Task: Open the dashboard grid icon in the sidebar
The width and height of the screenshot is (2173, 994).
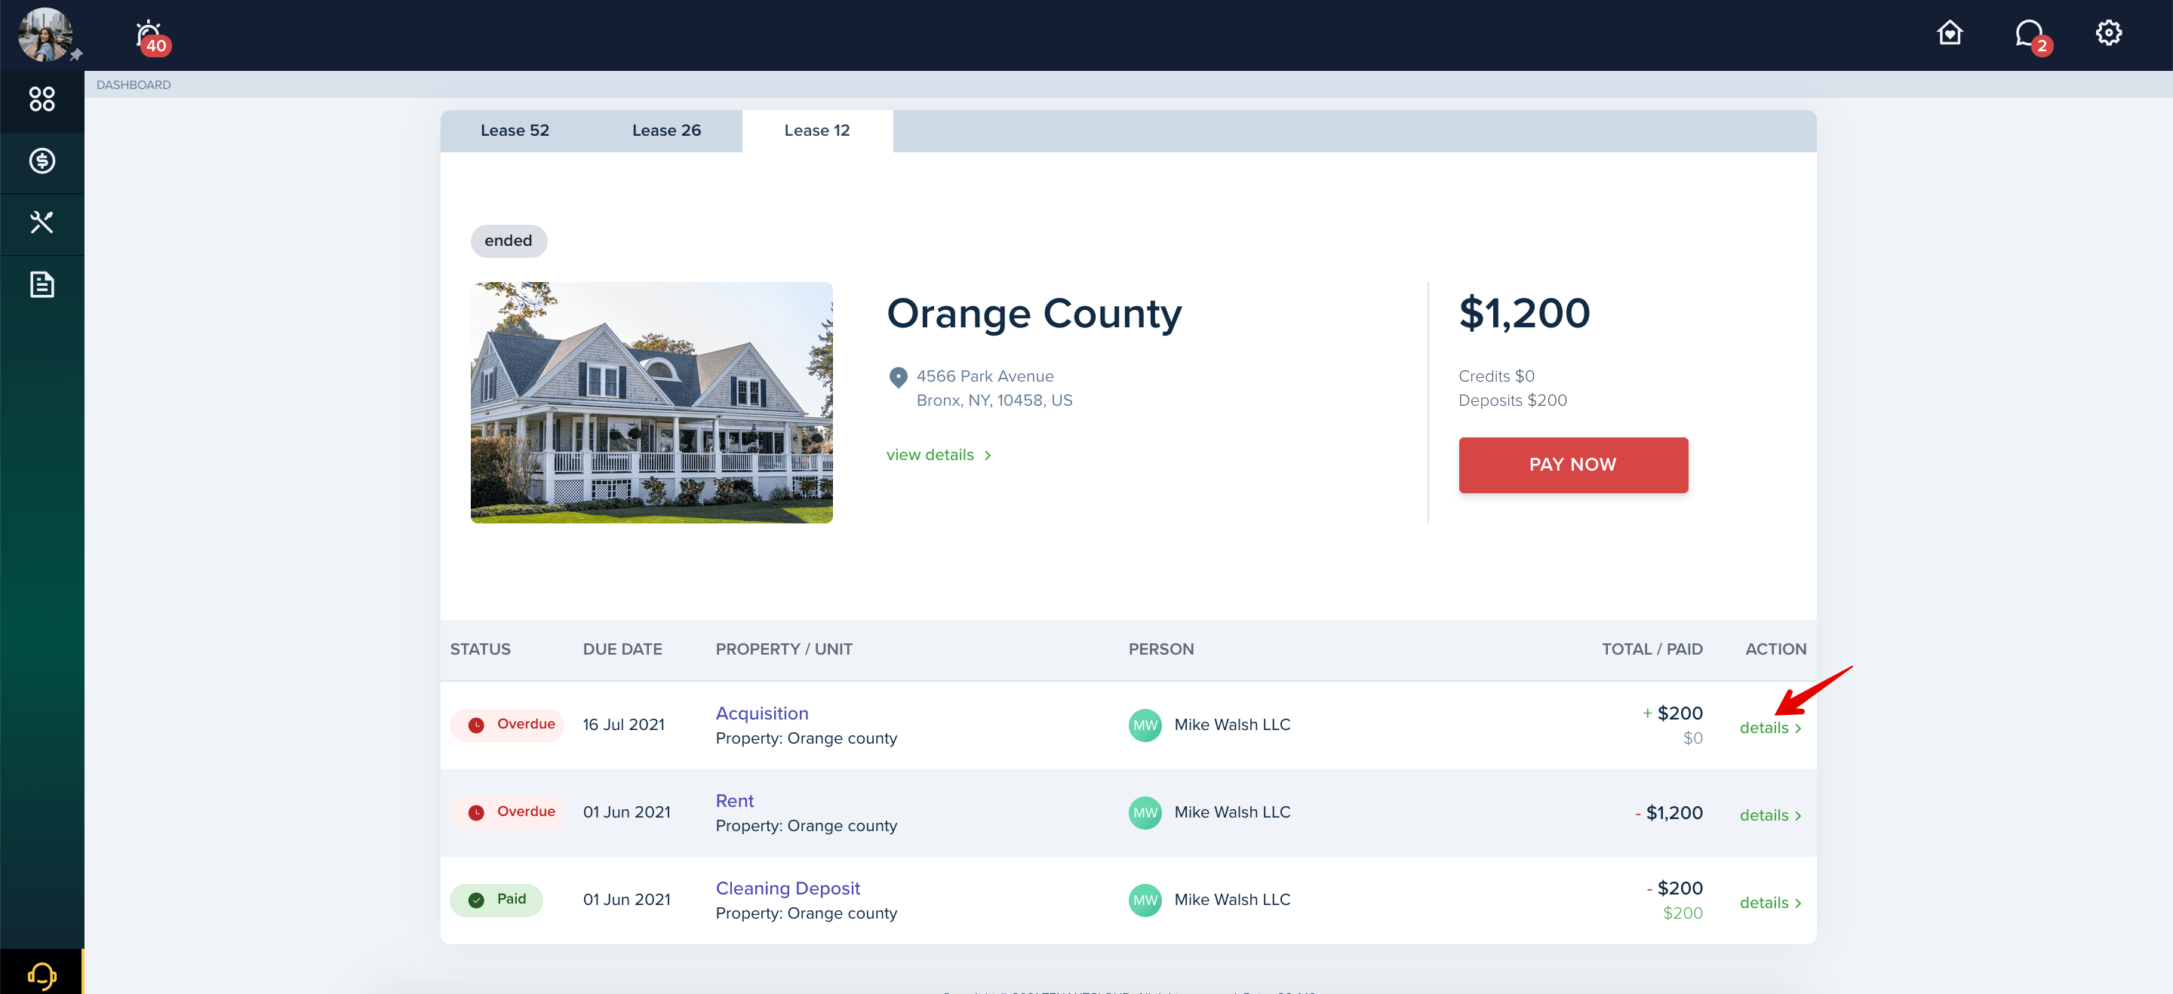Action: click(42, 100)
